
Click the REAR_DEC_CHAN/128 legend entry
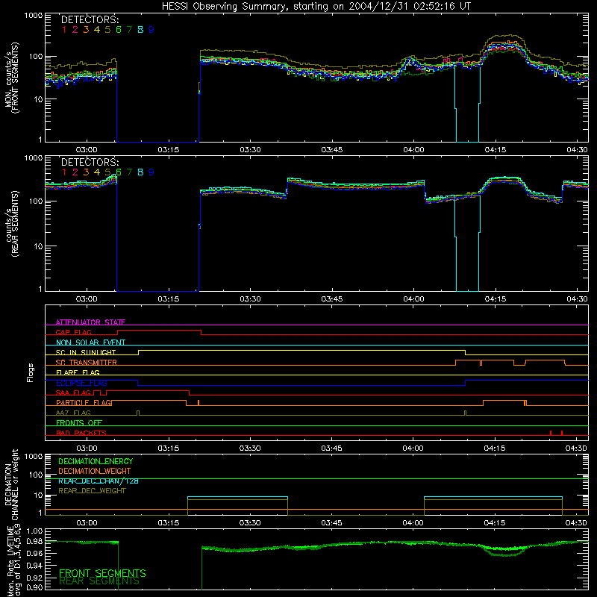[99, 481]
